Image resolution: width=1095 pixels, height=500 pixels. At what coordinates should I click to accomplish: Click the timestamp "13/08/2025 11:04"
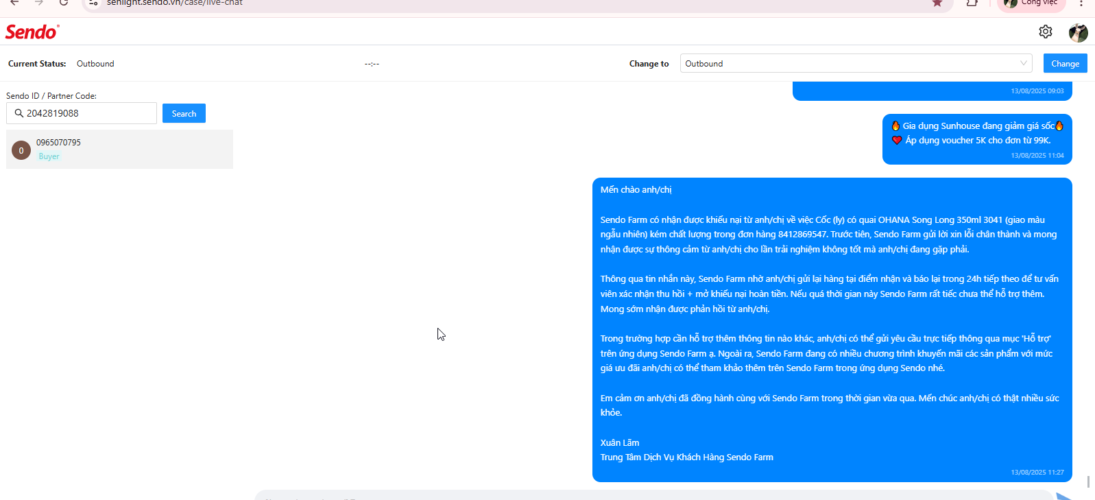(x=1037, y=156)
